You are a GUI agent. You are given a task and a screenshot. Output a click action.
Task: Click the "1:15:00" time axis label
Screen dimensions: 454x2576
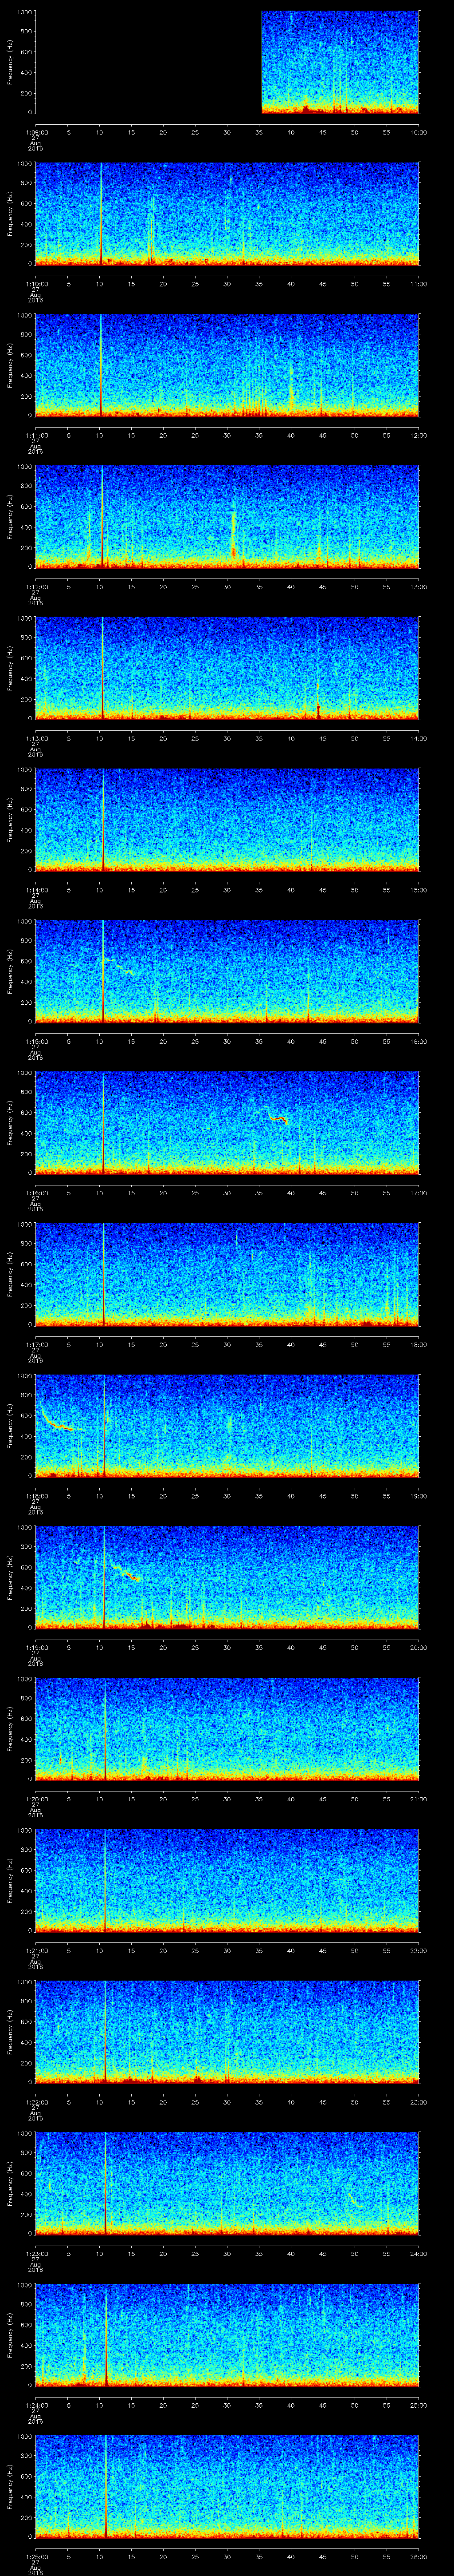(x=36, y=1041)
